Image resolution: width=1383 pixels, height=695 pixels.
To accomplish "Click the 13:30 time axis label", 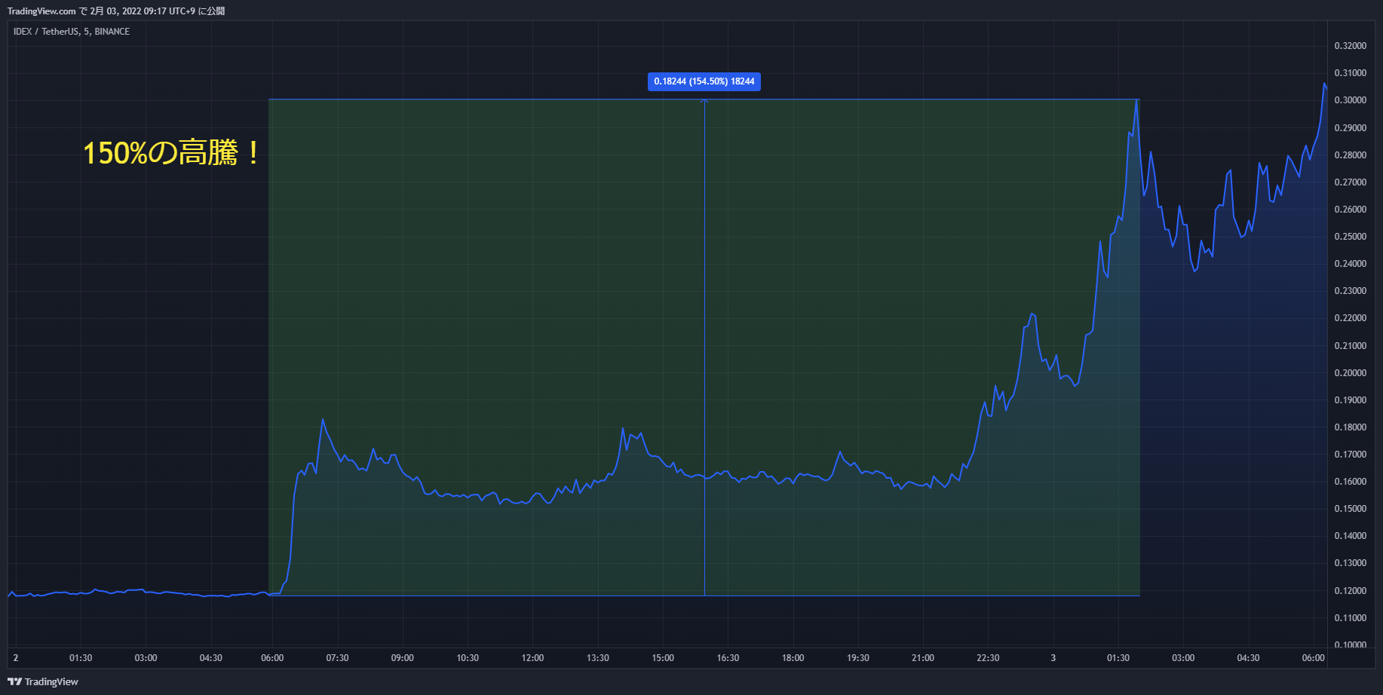I will [598, 658].
